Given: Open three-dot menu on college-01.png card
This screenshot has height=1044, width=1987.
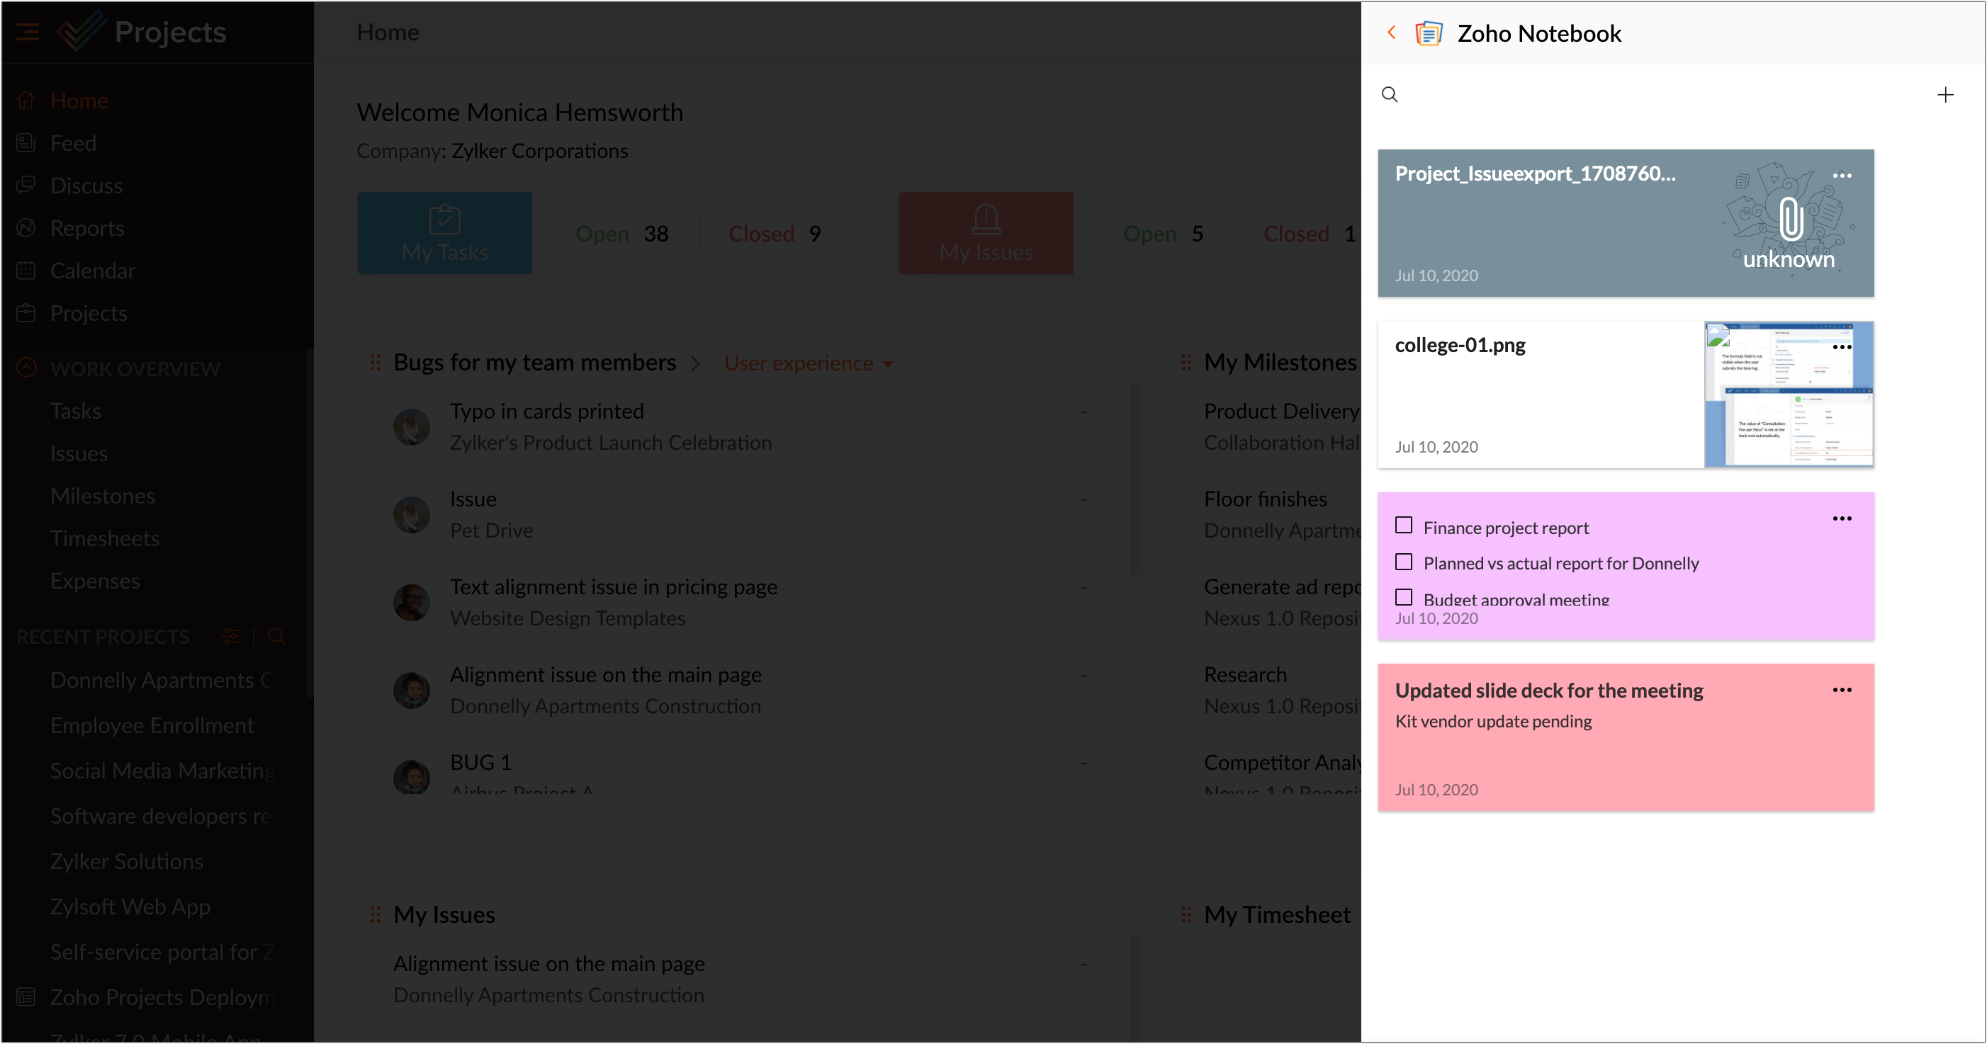Looking at the screenshot, I should [1841, 347].
